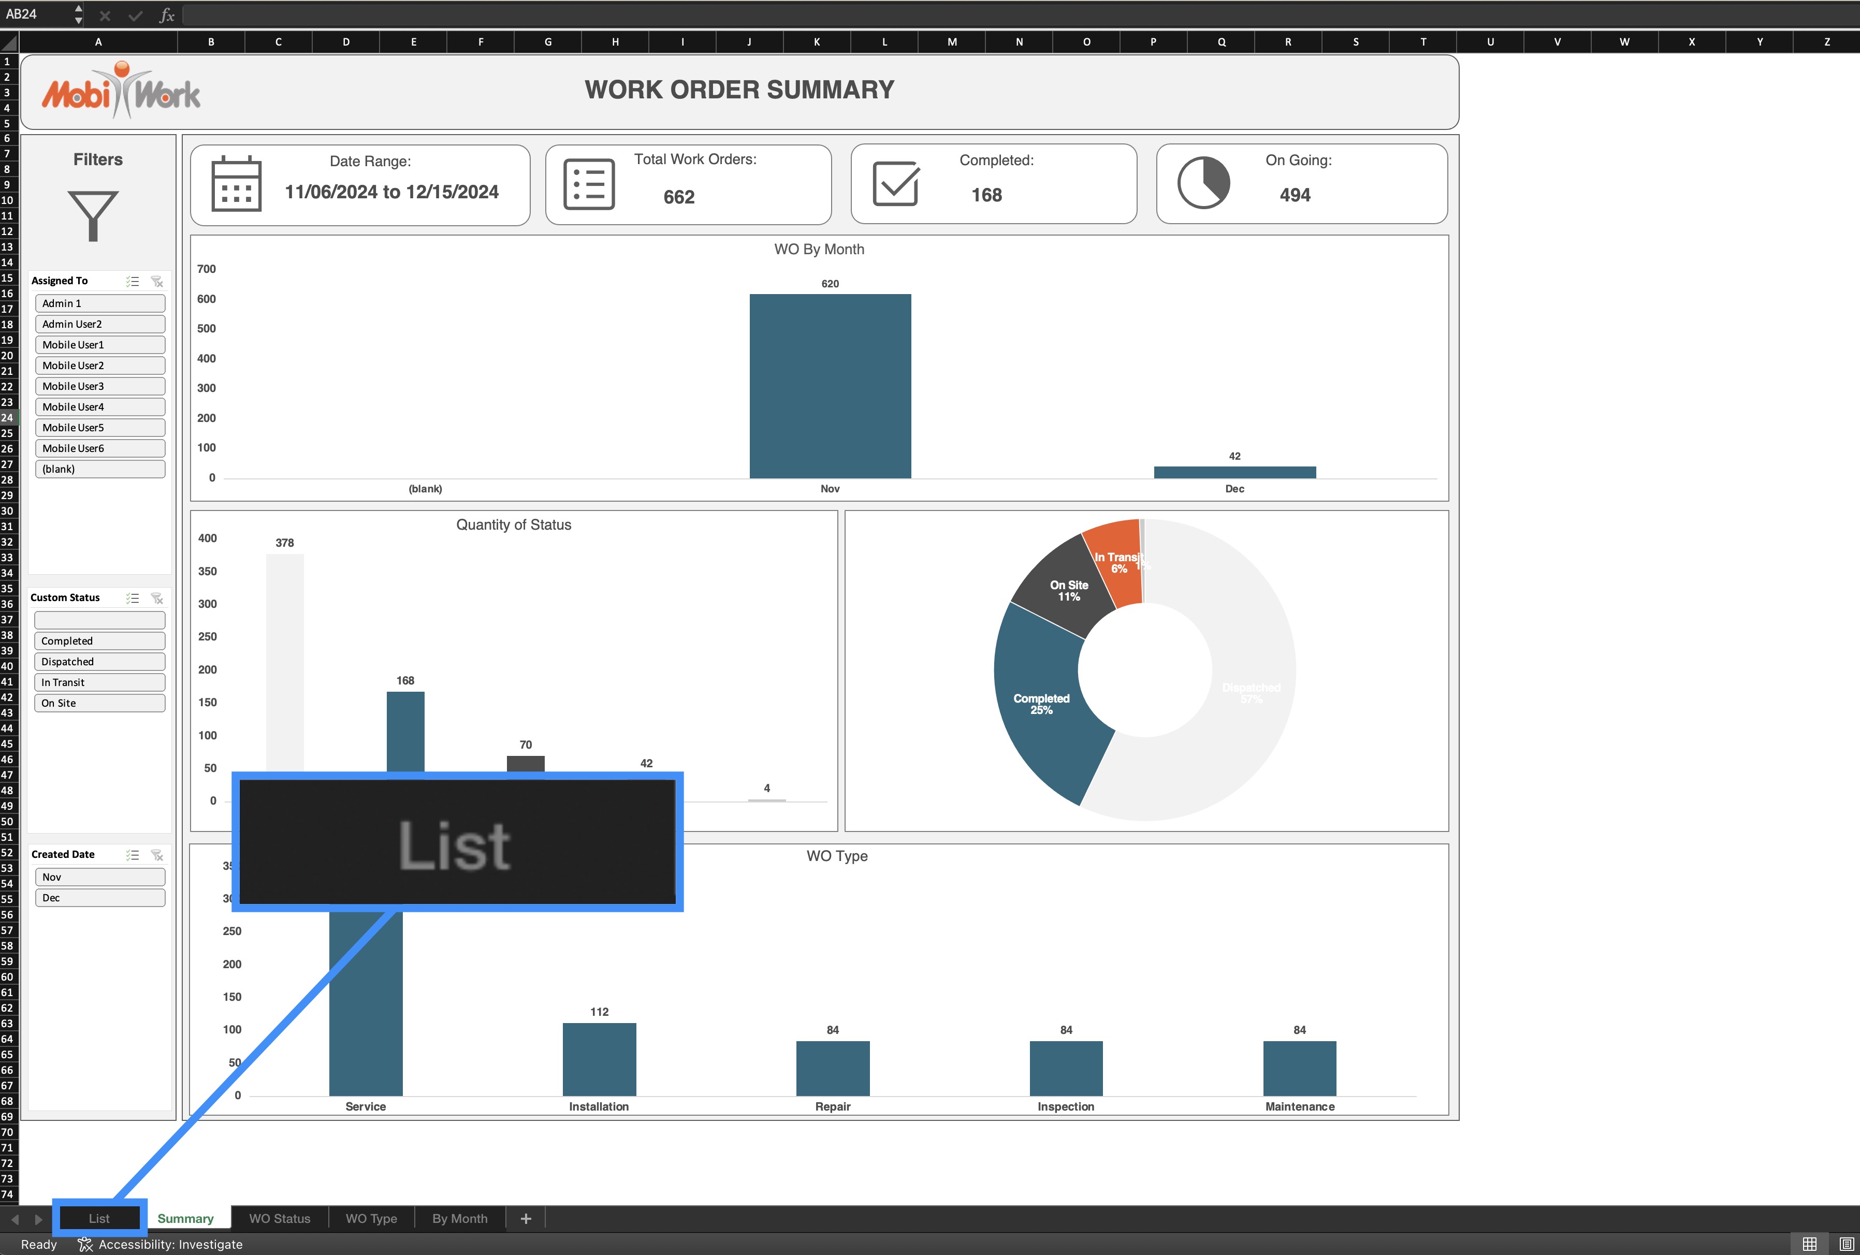Click the Name Box stepper arrows

pyautogui.click(x=78, y=14)
